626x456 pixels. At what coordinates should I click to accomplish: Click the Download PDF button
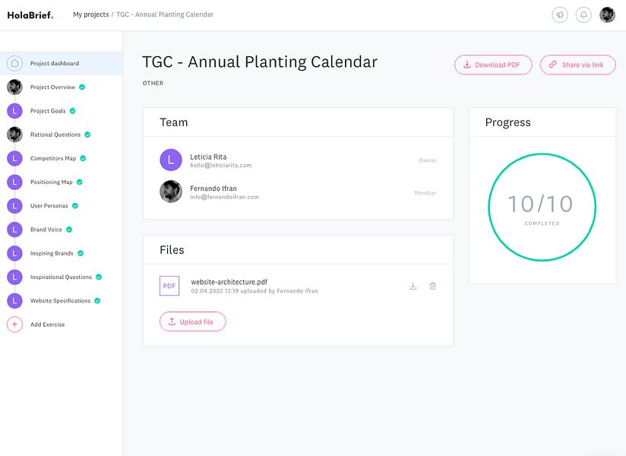pyautogui.click(x=492, y=65)
